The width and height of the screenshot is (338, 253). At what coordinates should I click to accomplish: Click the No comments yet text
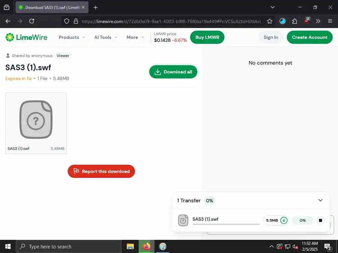tap(270, 63)
